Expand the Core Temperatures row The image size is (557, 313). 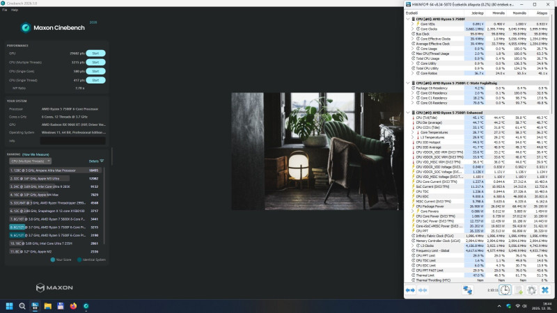413,132
